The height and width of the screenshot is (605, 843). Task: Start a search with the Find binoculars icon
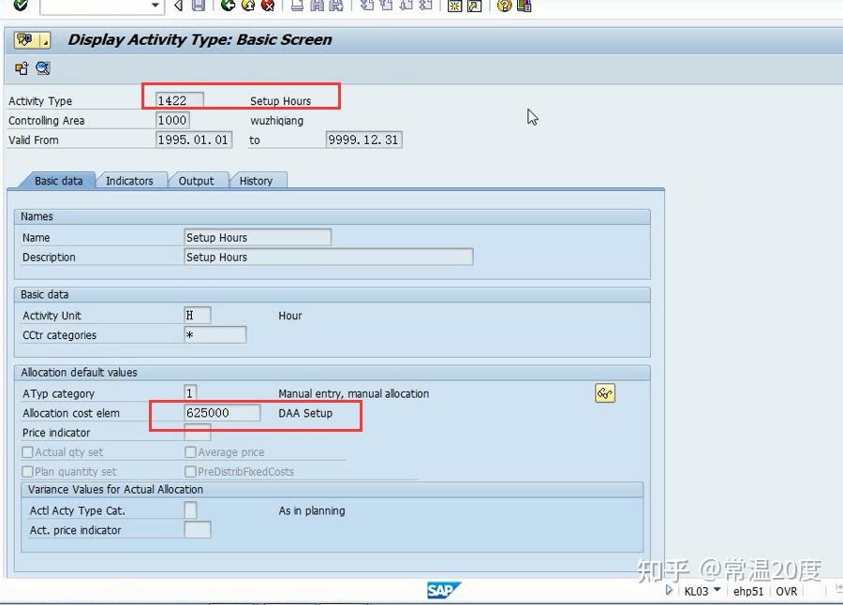pos(318,7)
